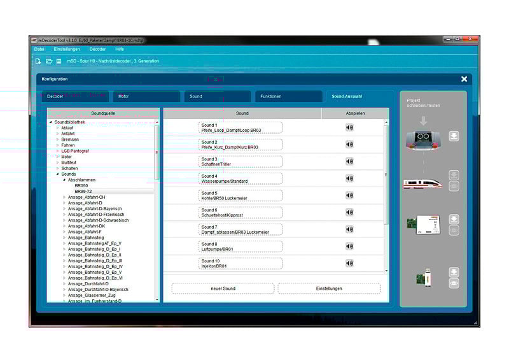Toggle the eye icon beside the USB stick
509x363 pixels.
pos(454,284)
